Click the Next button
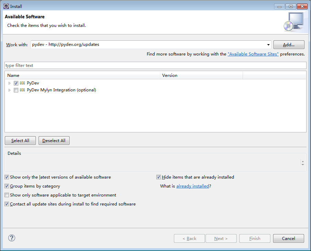This screenshot has height=251, width=311. [221, 239]
